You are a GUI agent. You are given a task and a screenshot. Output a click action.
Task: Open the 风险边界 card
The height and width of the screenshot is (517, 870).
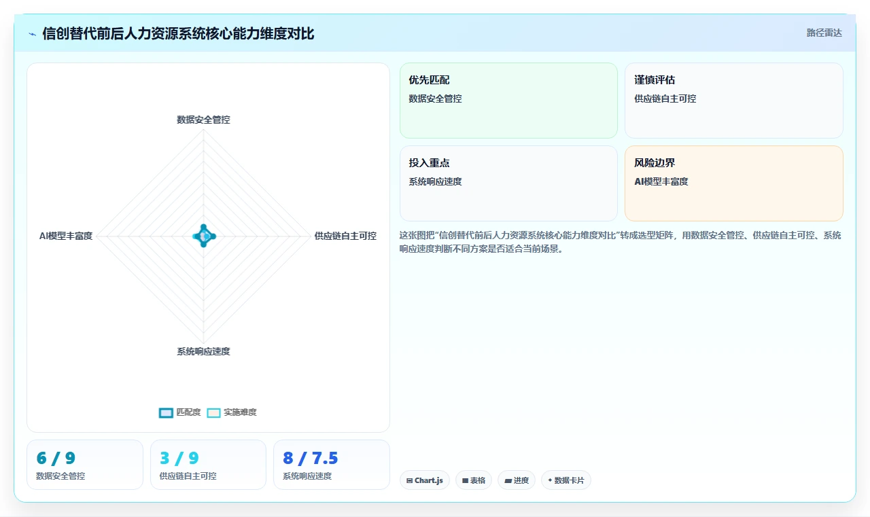pyautogui.click(x=734, y=183)
